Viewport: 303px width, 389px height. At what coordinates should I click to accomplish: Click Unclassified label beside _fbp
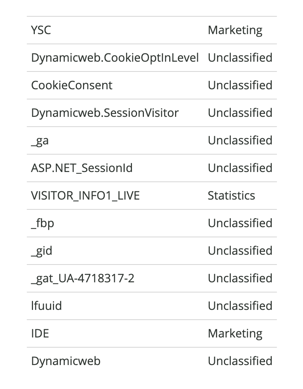point(240,223)
